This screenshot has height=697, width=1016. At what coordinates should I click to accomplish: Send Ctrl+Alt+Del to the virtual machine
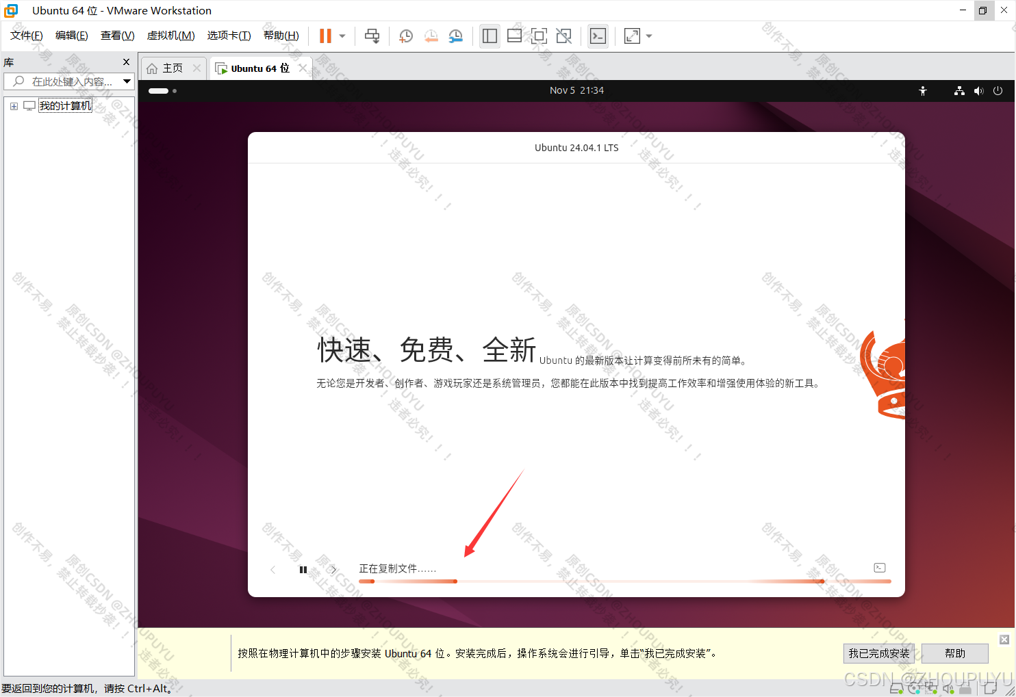[x=372, y=36]
